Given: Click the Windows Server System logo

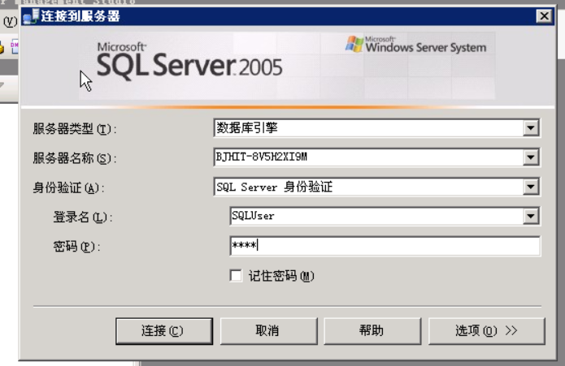Looking at the screenshot, I should (415, 45).
